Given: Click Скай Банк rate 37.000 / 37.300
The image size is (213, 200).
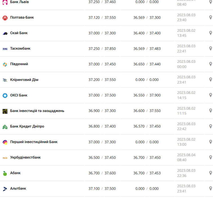Looking at the screenshot, I should (x=102, y=33).
